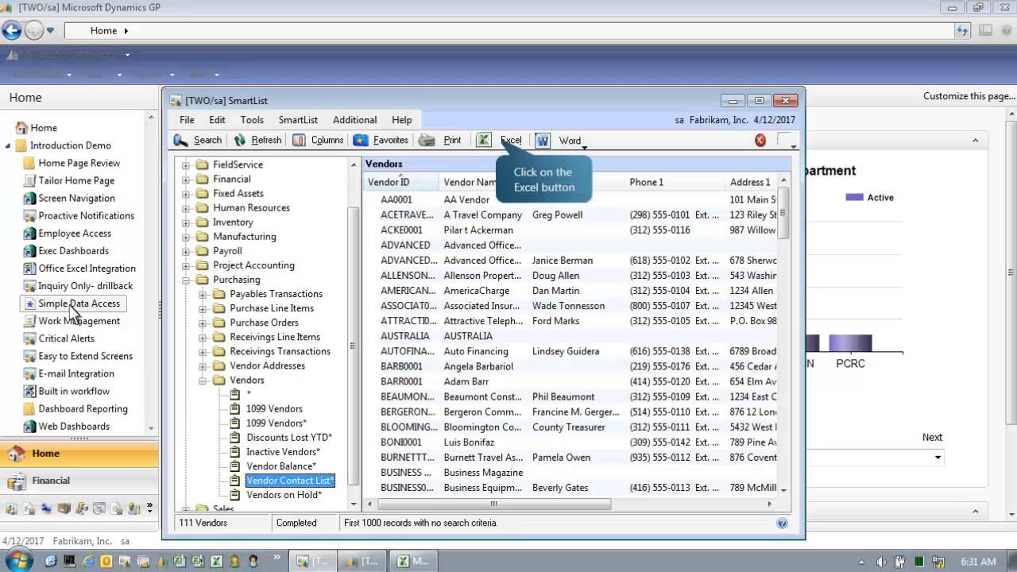This screenshot has width=1017, height=572.
Task: Click the Financial pane icon at bottom left
Action: (x=17, y=481)
